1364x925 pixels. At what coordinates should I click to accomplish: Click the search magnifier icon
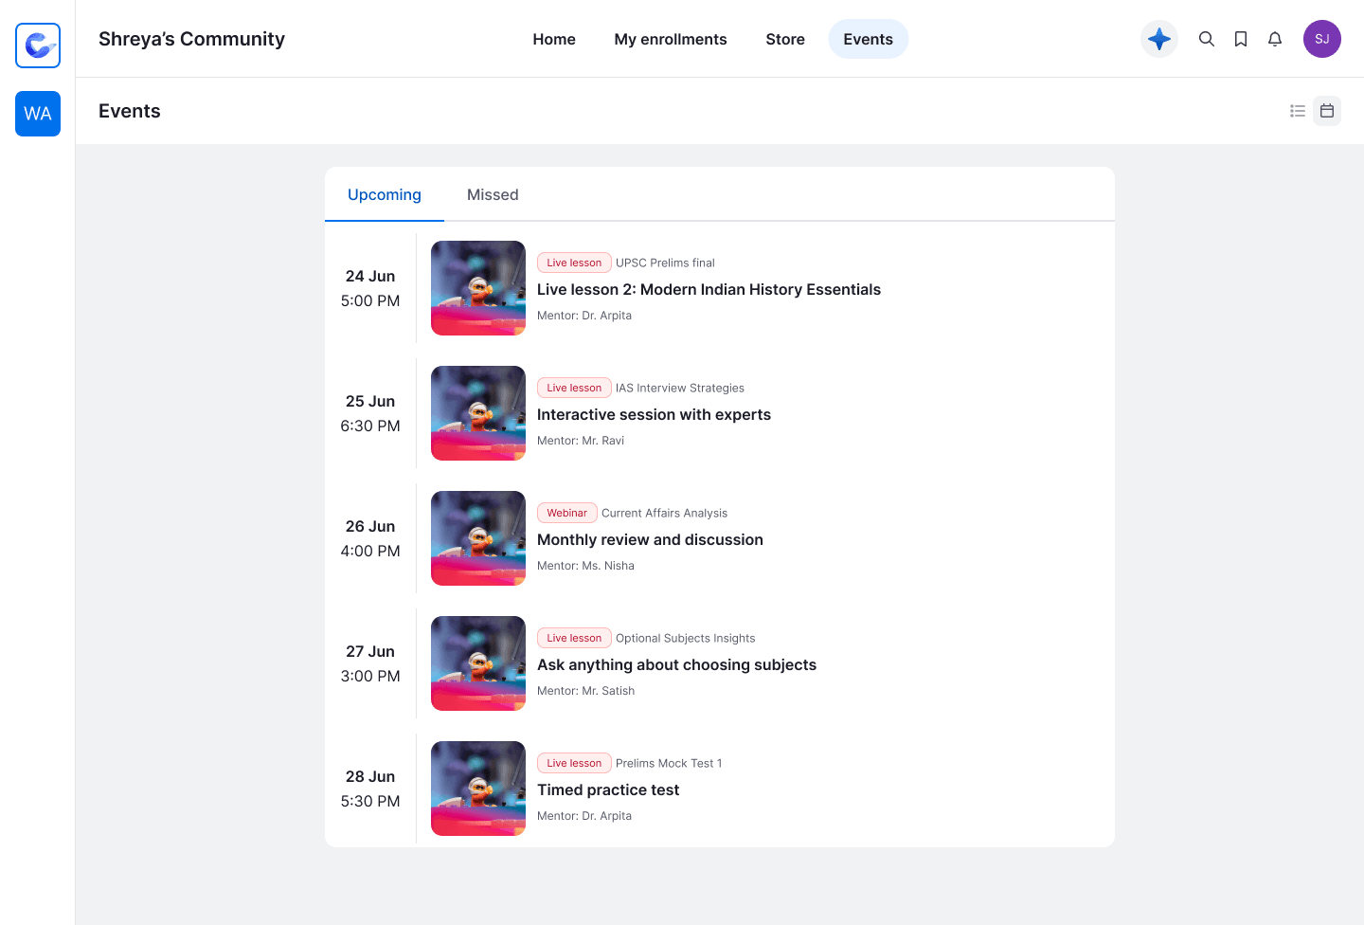1207,39
